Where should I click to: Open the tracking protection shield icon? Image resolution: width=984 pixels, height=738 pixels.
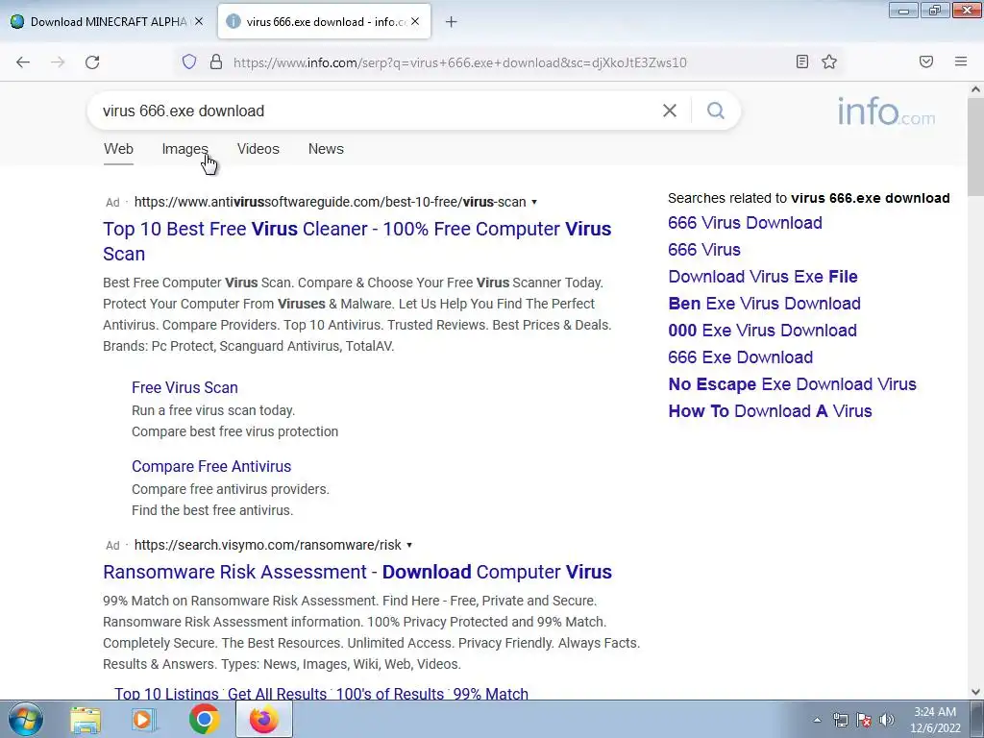tap(189, 61)
